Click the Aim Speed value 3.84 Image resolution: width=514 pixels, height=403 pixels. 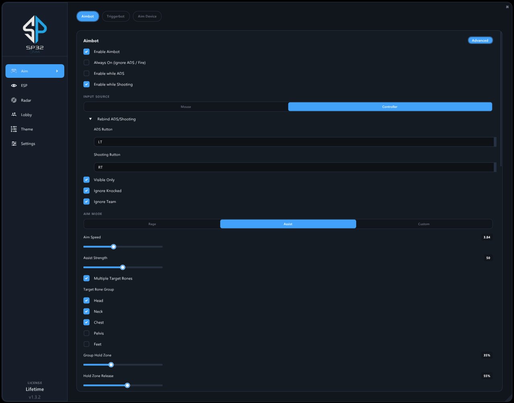click(487, 237)
